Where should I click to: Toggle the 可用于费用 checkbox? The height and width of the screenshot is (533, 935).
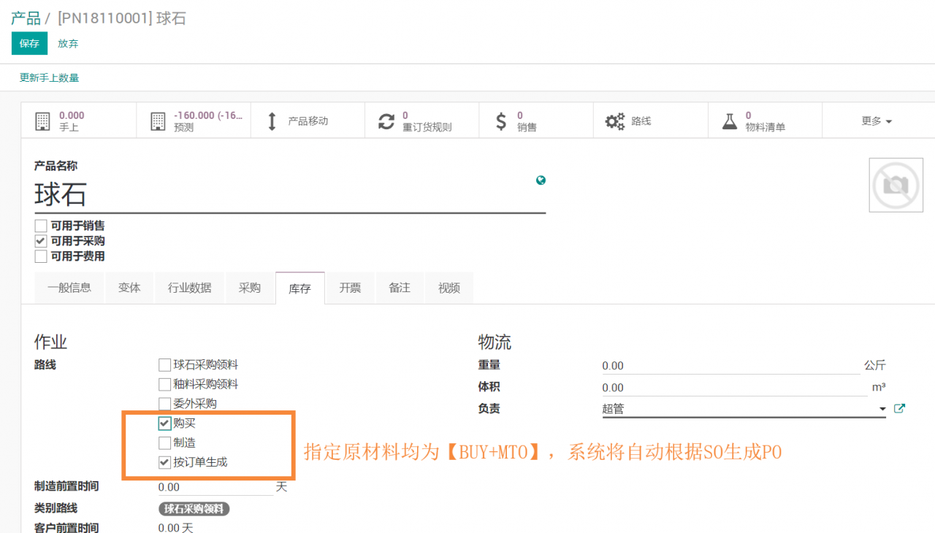point(41,256)
